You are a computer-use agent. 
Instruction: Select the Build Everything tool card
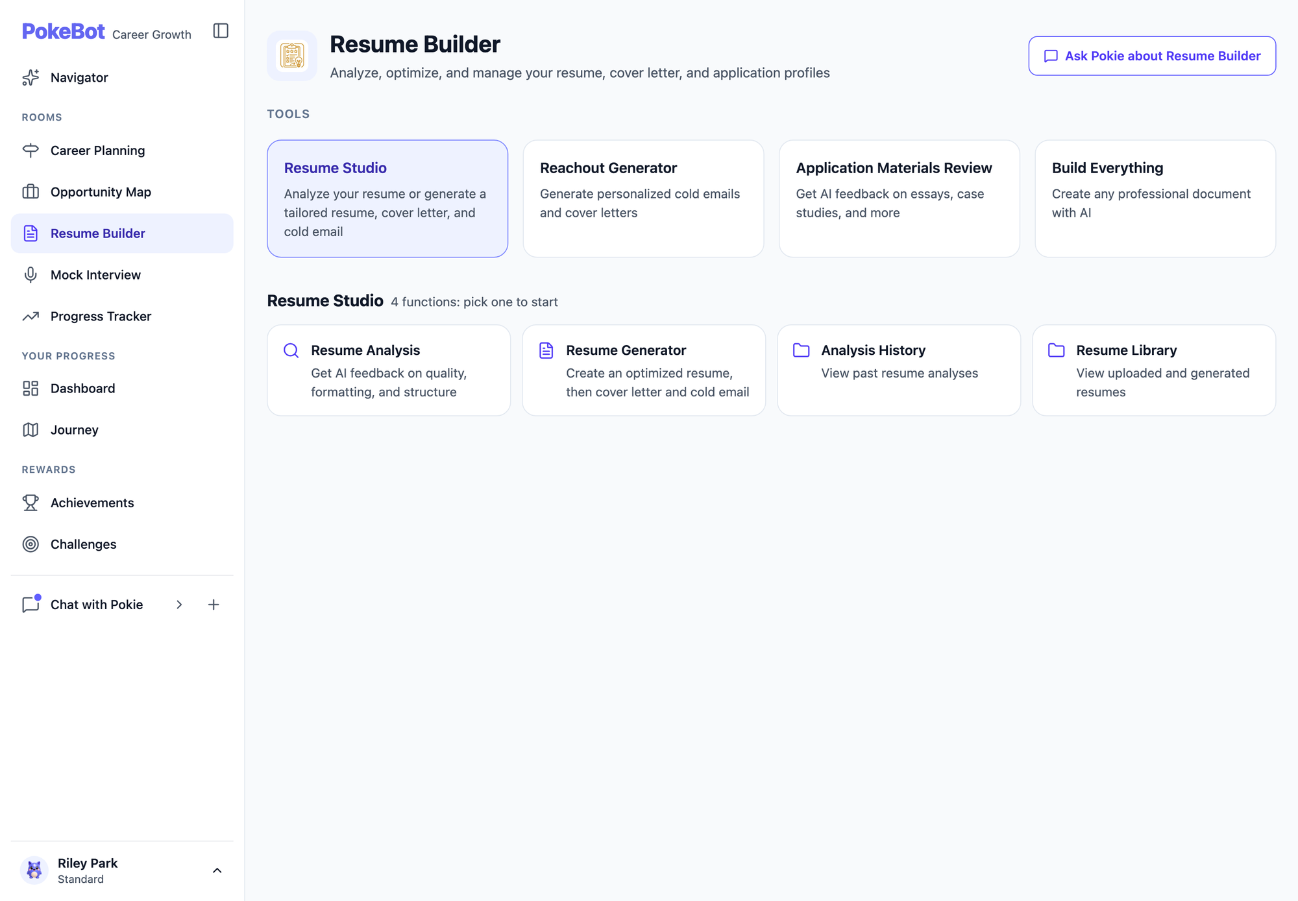pyautogui.click(x=1155, y=198)
